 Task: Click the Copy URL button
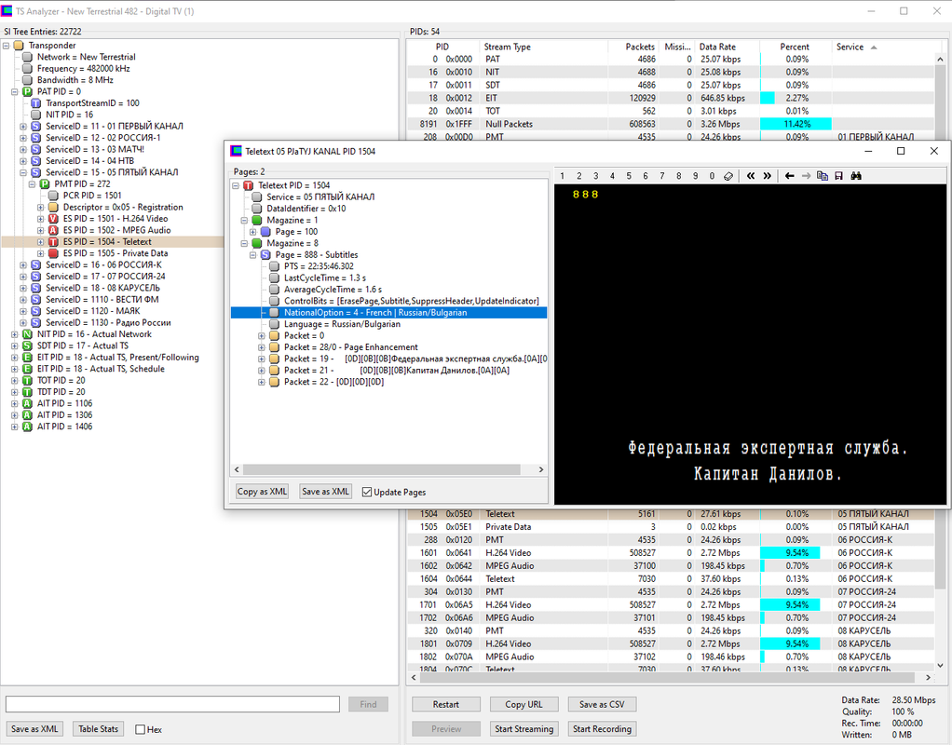(524, 704)
